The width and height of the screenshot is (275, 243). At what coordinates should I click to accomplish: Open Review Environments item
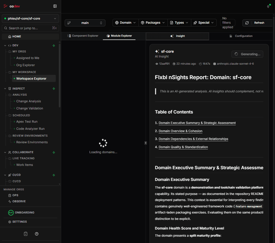click(x=32, y=142)
